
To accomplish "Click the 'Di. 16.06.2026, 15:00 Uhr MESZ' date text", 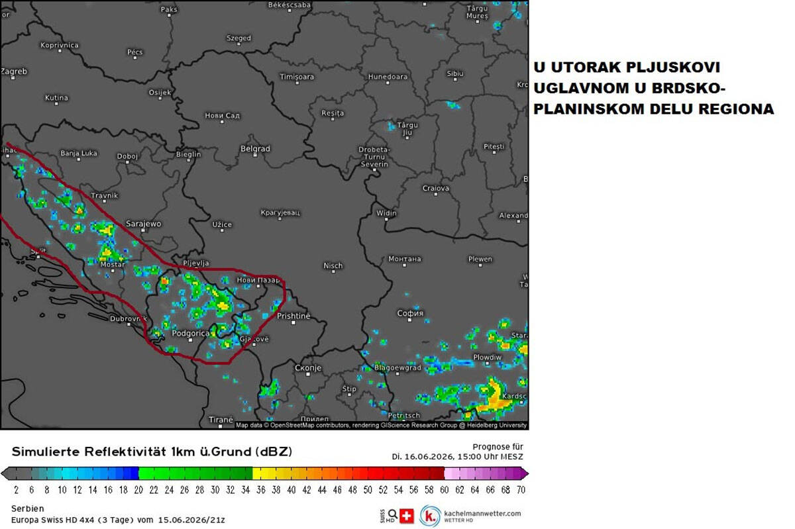I will point(457,457).
